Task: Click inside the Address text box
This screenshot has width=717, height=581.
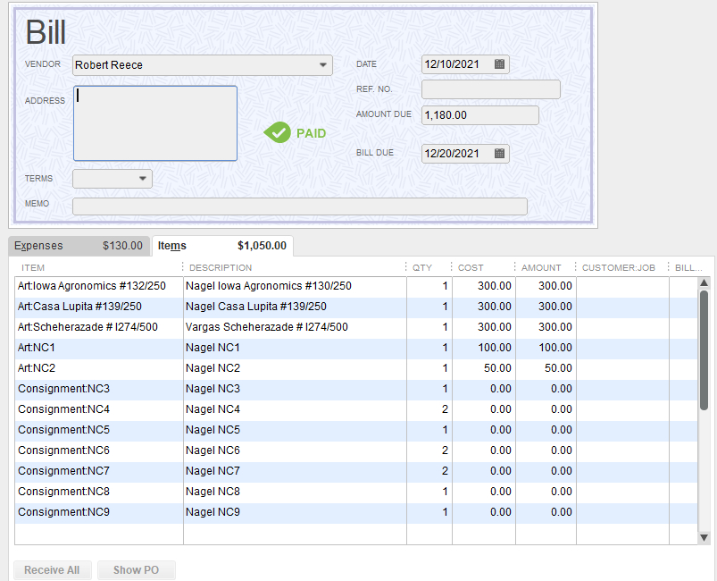Action: click(x=154, y=123)
